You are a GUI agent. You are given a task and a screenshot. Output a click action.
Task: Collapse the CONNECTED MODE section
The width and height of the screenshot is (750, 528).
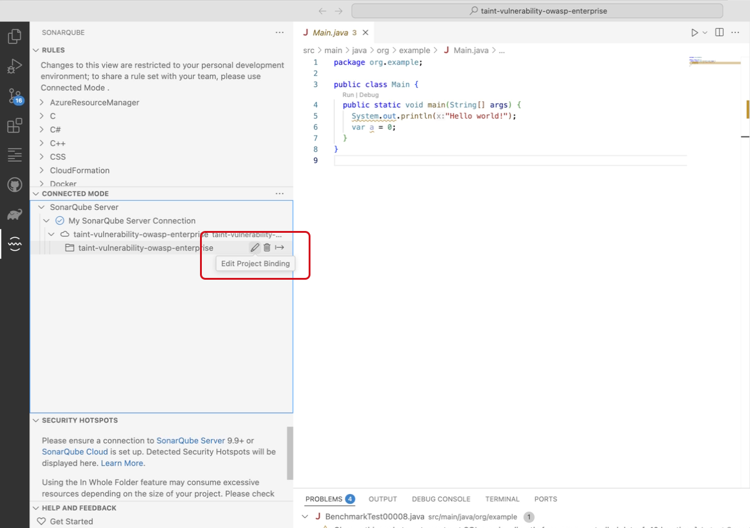[x=36, y=194]
